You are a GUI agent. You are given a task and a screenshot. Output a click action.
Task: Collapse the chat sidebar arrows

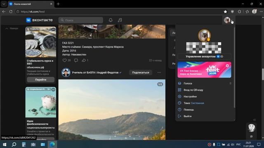(255, 120)
